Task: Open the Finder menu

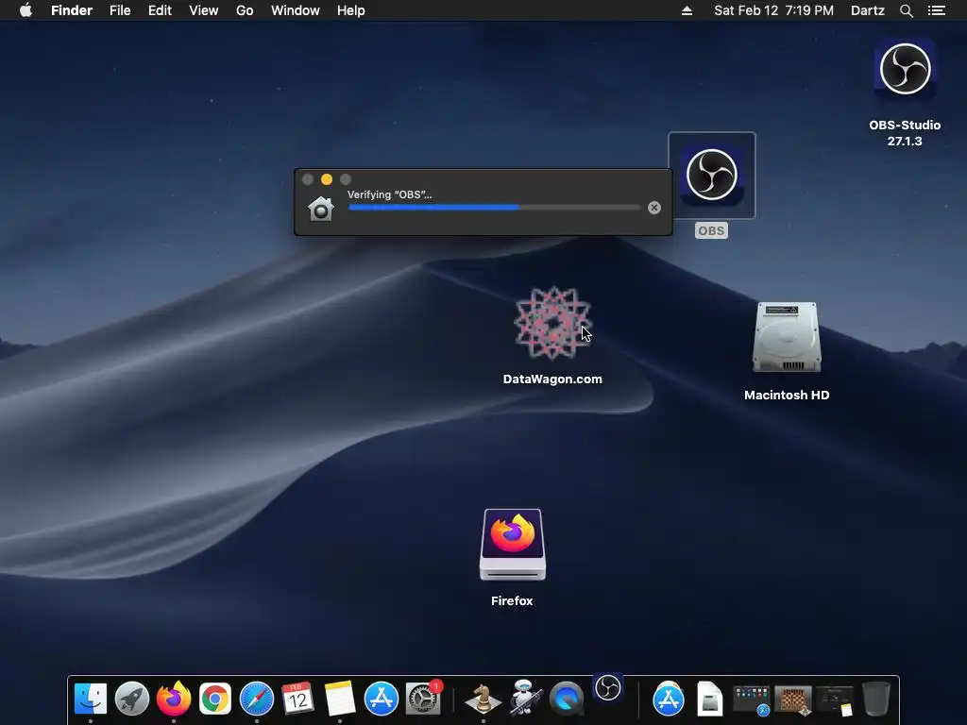Action: (x=72, y=10)
